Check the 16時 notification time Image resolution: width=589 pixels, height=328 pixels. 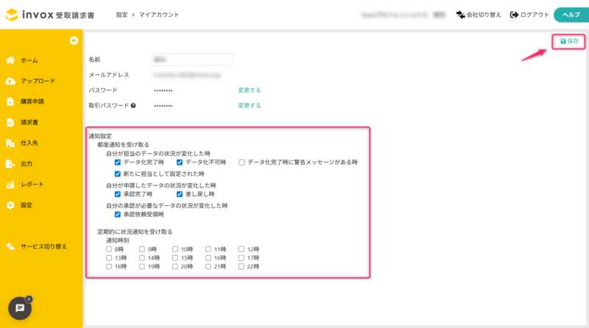(x=208, y=258)
